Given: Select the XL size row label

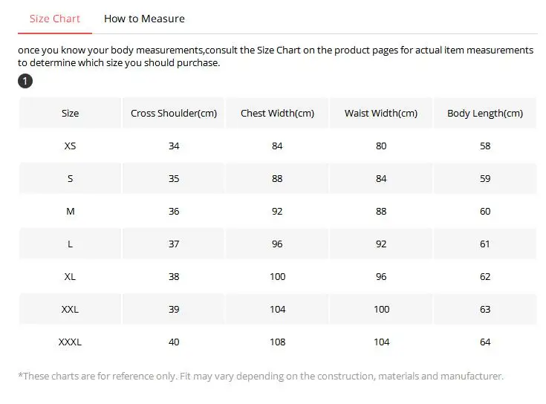Looking at the screenshot, I should pyautogui.click(x=70, y=277).
